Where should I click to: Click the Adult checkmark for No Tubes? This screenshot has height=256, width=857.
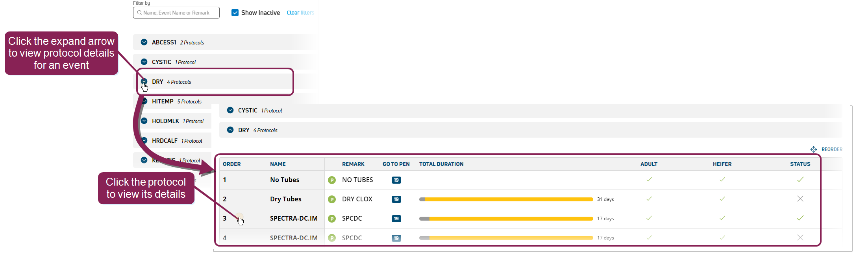[x=649, y=180]
